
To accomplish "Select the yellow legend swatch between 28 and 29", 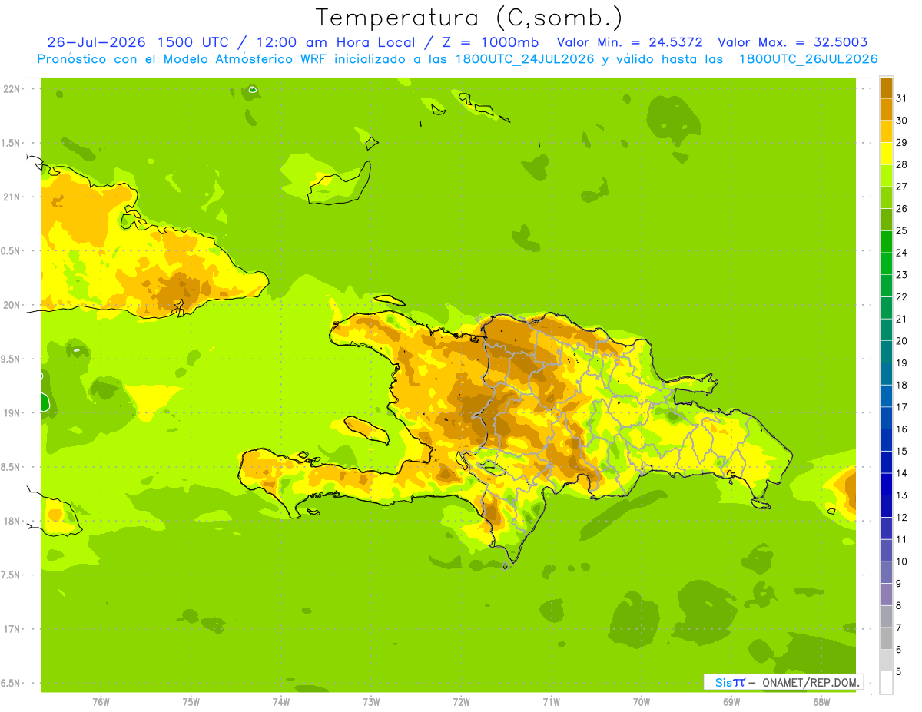I will click(x=886, y=154).
